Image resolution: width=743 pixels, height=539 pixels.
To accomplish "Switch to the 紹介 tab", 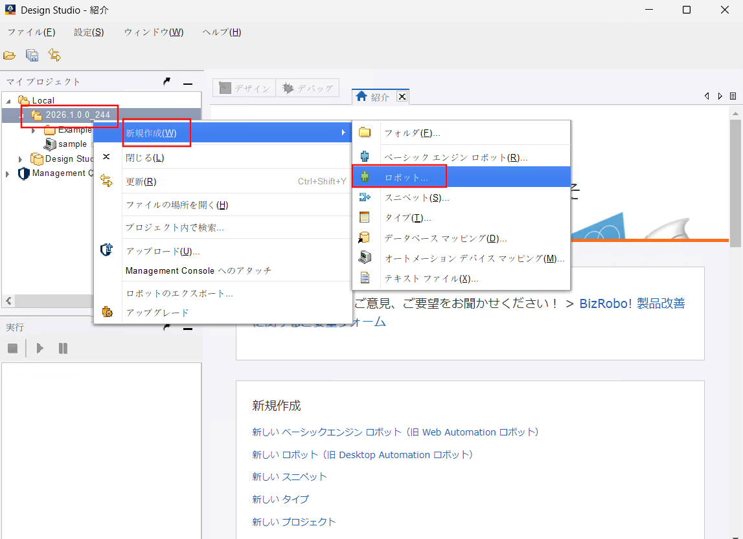I will click(379, 96).
